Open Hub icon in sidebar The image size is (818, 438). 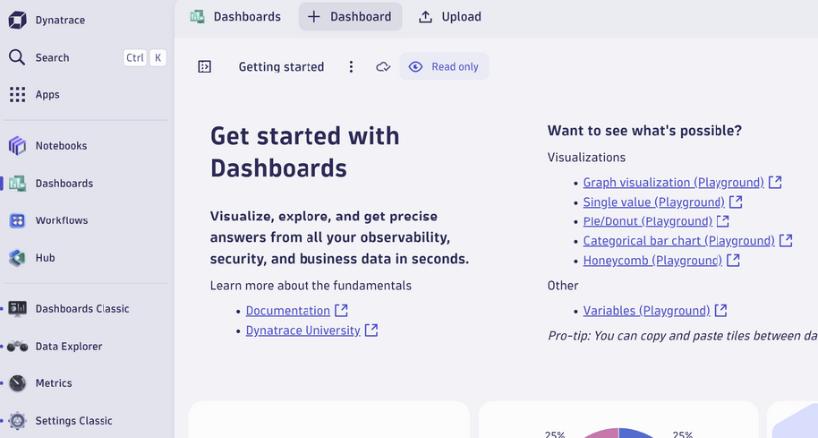tap(17, 258)
